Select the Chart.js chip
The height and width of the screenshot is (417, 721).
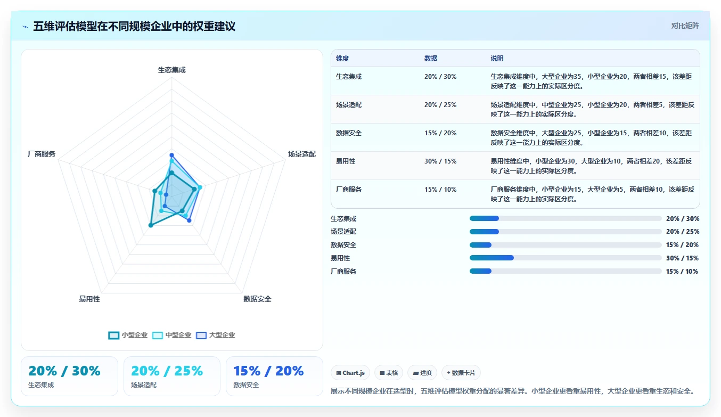[350, 373]
